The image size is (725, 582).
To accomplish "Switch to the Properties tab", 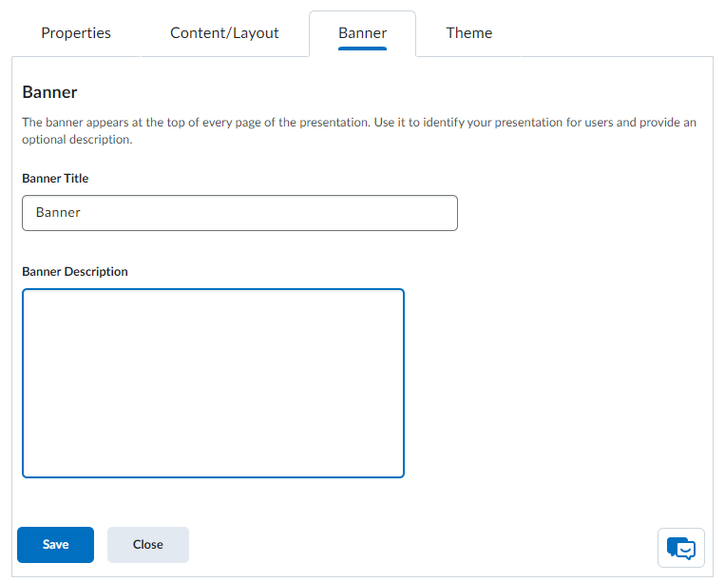I will click(76, 33).
